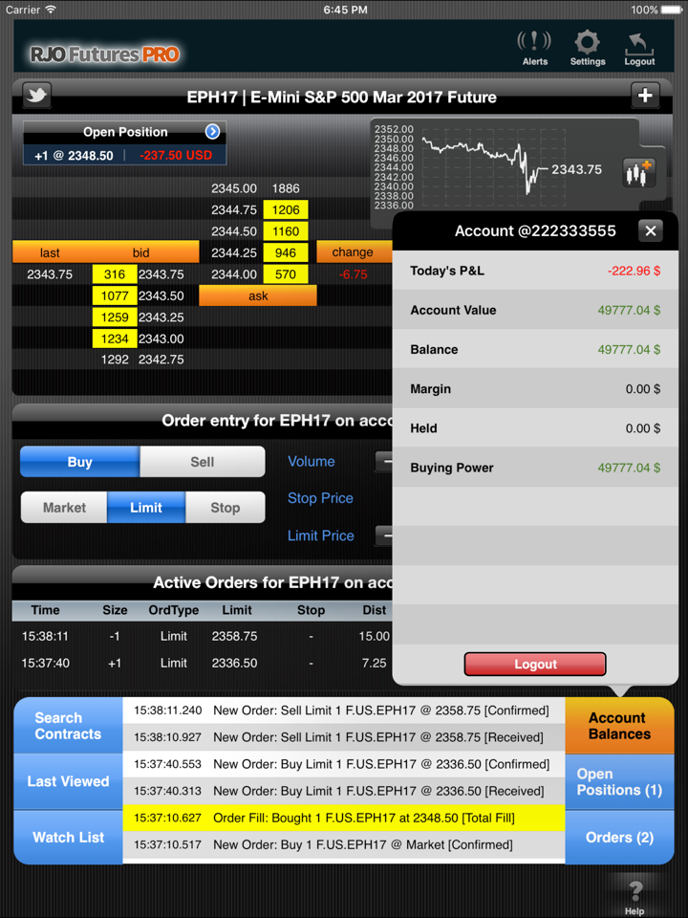Open the Open Positions (1) tab
688x918 pixels.
[x=619, y=782]
